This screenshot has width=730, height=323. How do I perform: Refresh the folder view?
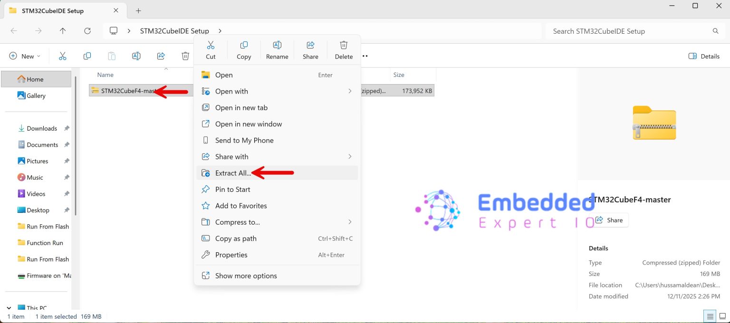(x=87, y=30)
